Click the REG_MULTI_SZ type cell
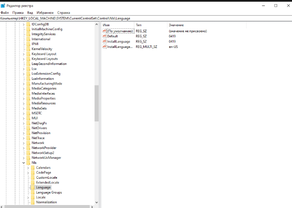This screenshot has width=292, height=208. 146,47
